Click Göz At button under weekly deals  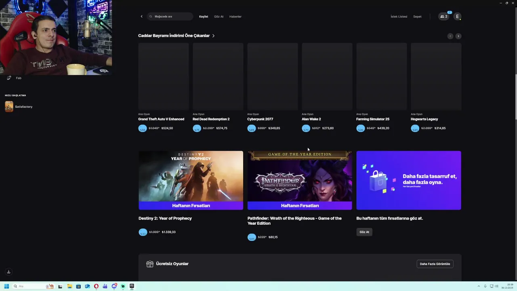pyautogui.click(x=364, y=232)
